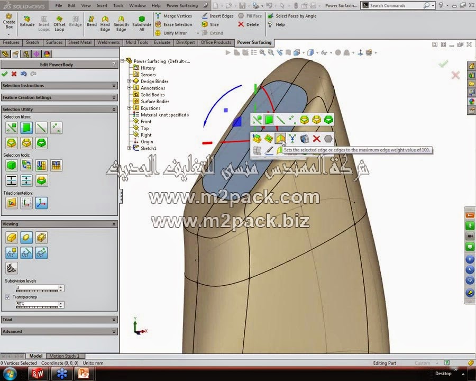Image resolution: width=476 pixels, height=381 pixels.
Task: Expand Design Binder tree node
Action: 130,81
